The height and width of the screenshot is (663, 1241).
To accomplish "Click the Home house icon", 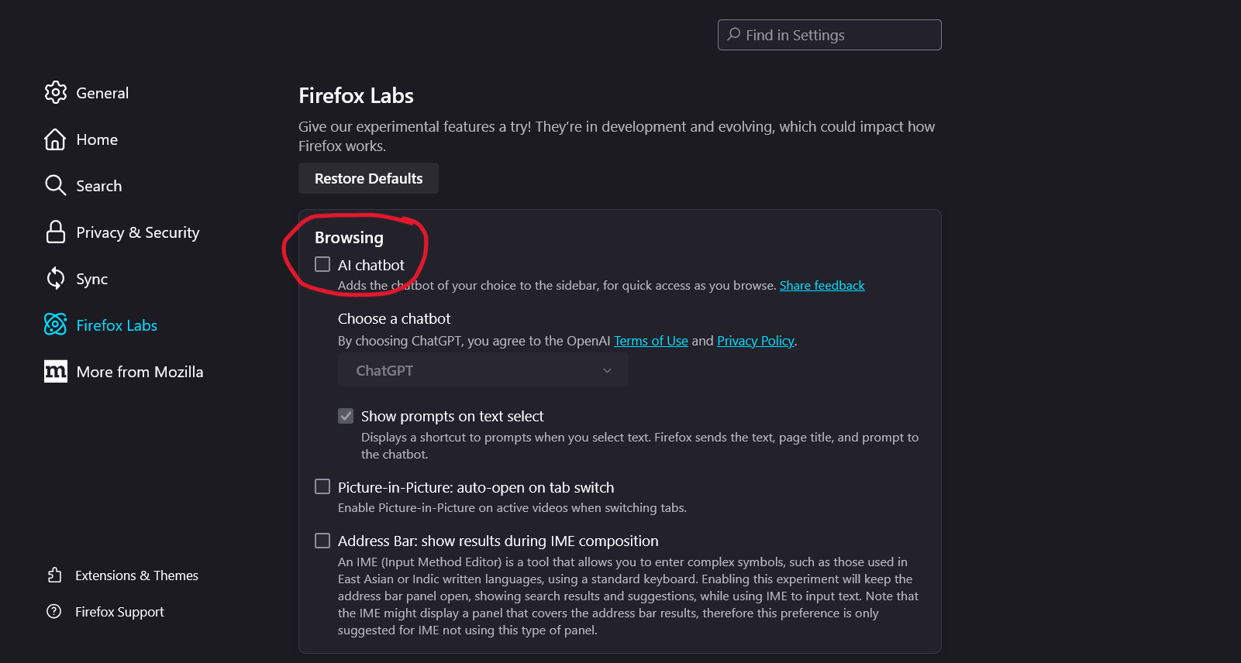I will pyautogui.click(x=56, y=139).
